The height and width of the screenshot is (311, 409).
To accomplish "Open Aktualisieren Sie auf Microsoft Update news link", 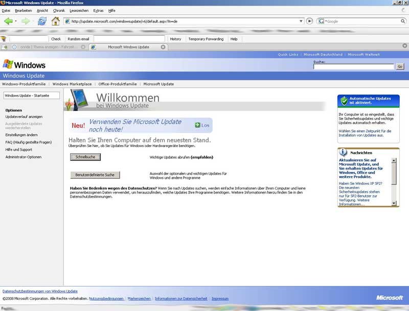I will tap(361, 168).
